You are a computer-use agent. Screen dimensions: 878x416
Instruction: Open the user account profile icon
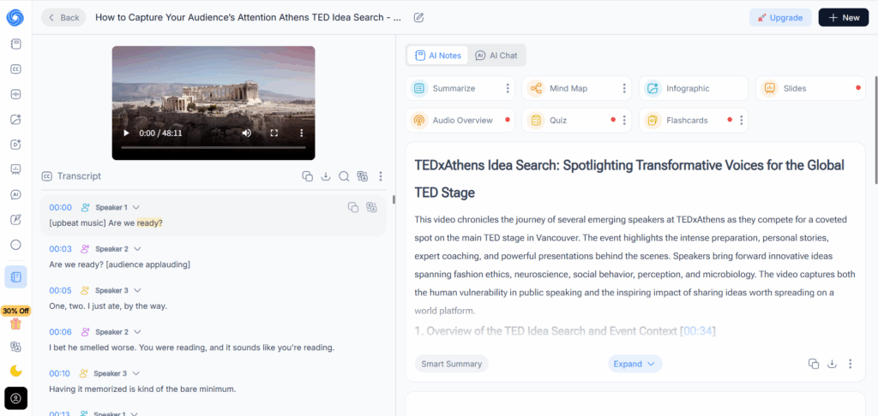(15, 398)
